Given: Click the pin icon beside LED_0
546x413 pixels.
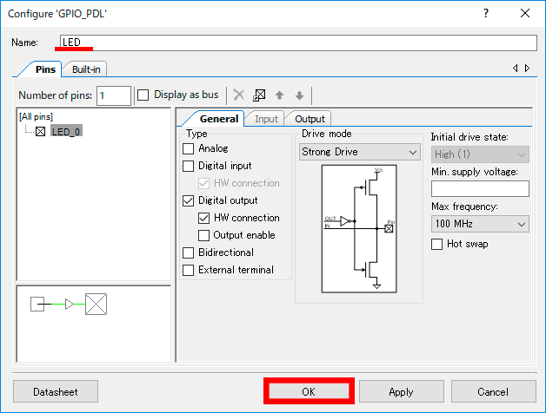Looking at the screenshot, I should [x=40, y=131].
